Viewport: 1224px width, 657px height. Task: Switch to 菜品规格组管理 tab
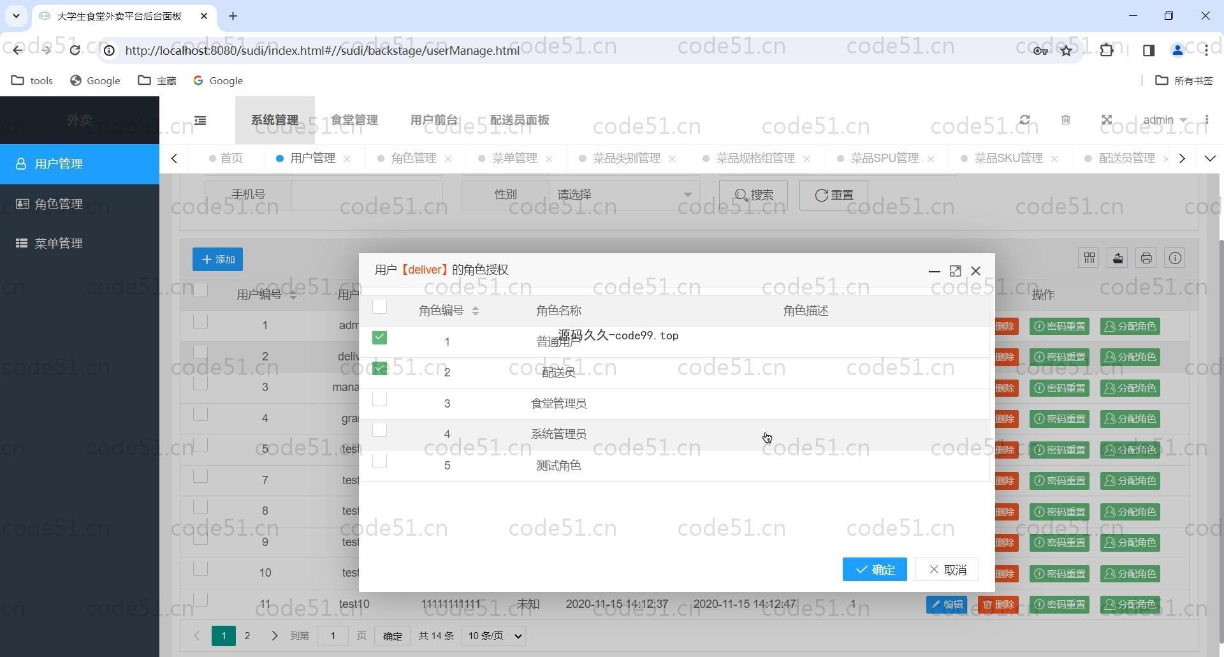point(755,158)
